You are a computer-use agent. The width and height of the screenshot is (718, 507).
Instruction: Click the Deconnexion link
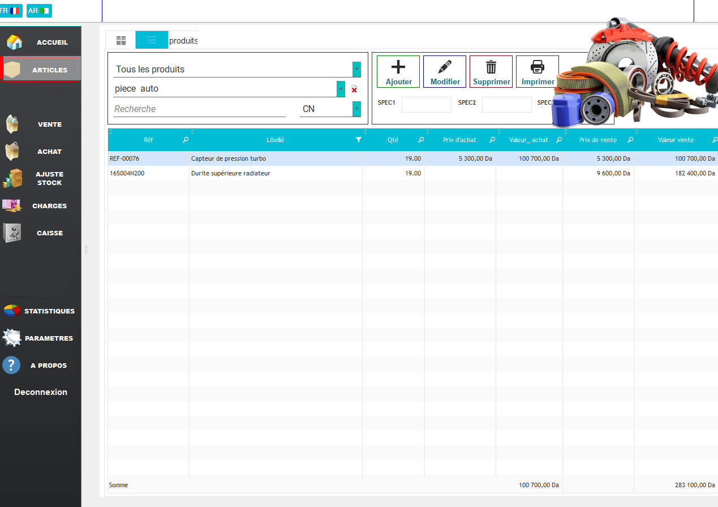(41, 392)
